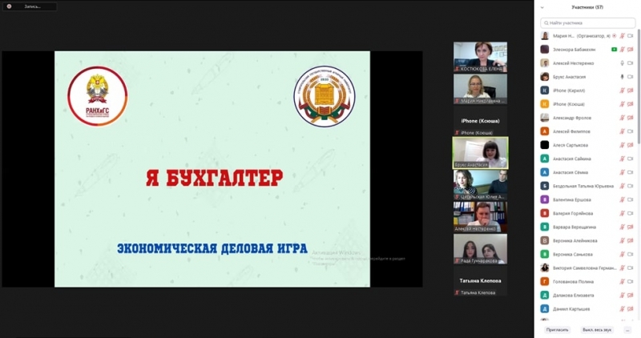Click muted mic icon for Алексей Филиппов

tap(623, 131)
